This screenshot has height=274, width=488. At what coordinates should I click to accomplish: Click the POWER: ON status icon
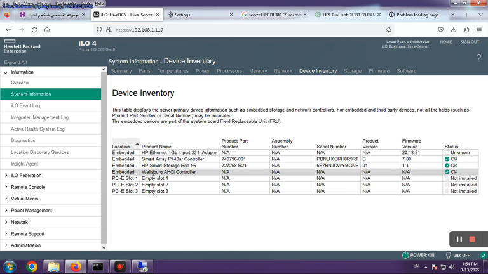pyautogui.click(x=405, y=255)
